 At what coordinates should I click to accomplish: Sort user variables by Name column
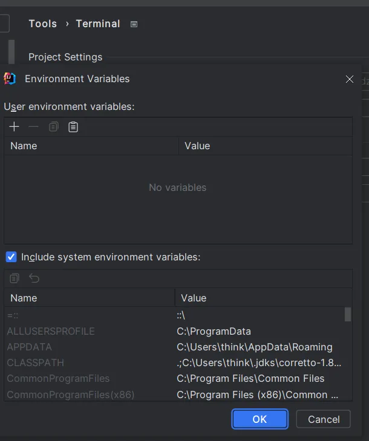91,146
